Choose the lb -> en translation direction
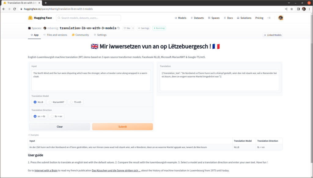The image size is (313, 178). (57, 116)
